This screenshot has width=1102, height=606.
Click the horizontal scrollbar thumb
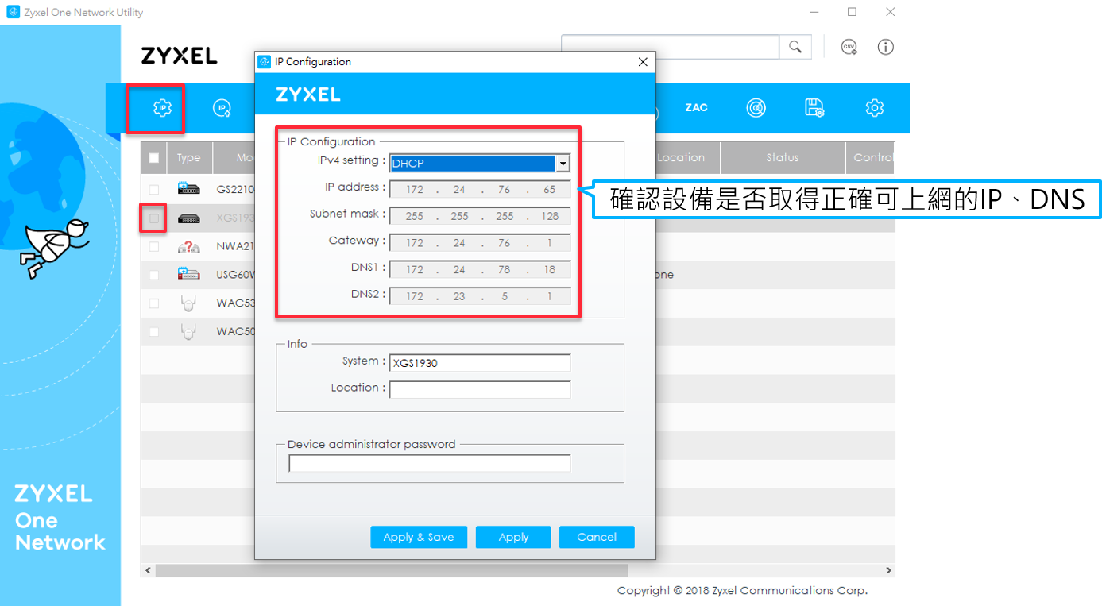(392, 570)
